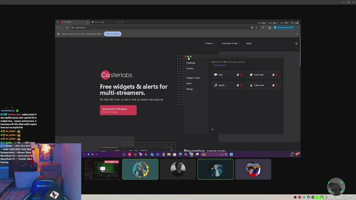Open the Chrome extensions puzzle icon
Screen dimensions: 356x200
[x=263, y=27]
